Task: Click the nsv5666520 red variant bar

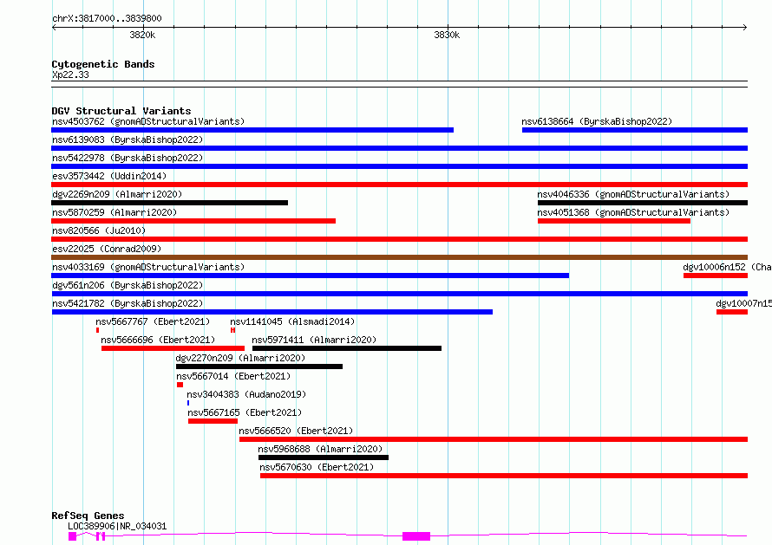Action: [494, 439]
